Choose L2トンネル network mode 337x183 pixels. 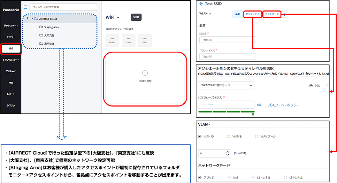pos(253,178)
